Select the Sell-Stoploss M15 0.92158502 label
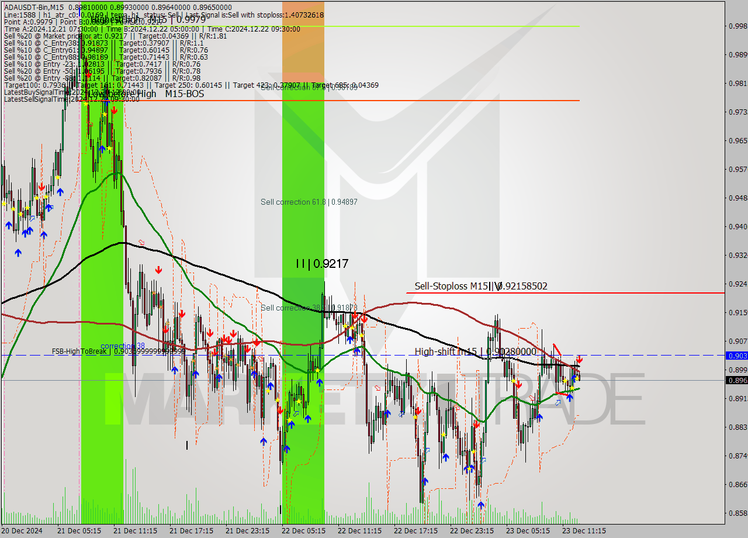 pyautogui.click(x=480, y=286)
